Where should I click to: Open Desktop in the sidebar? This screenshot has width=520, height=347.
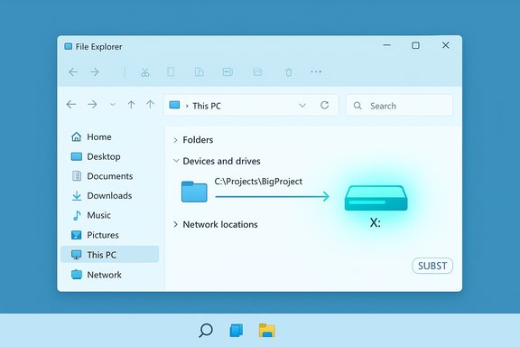pos(110,156)
